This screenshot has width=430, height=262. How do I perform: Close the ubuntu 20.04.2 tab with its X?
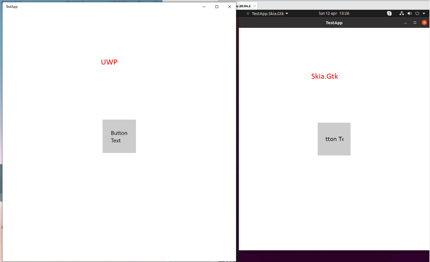pos(254,6)
